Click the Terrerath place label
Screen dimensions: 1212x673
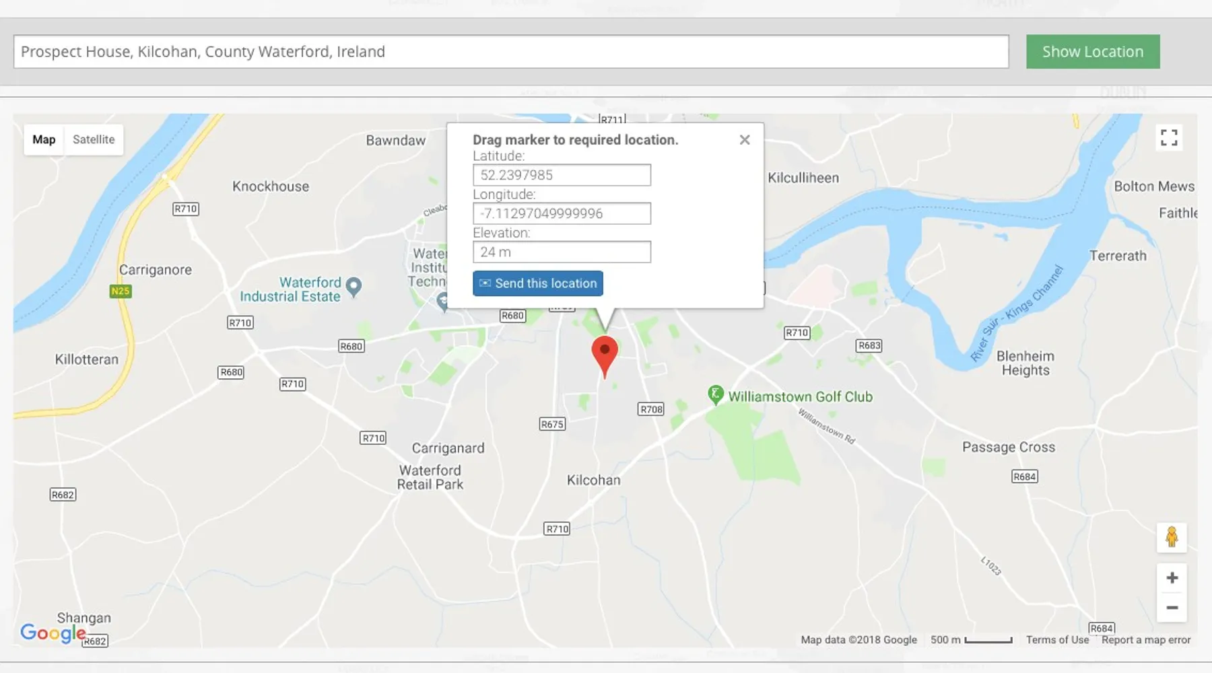pos(1118,256)
